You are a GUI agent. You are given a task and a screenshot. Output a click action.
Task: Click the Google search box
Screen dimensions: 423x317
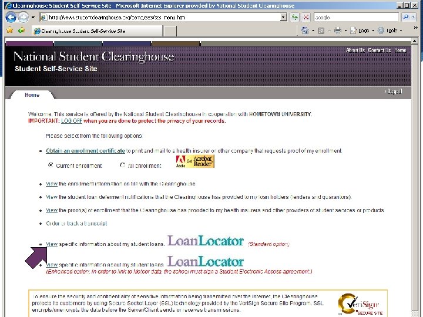point(356,18)
